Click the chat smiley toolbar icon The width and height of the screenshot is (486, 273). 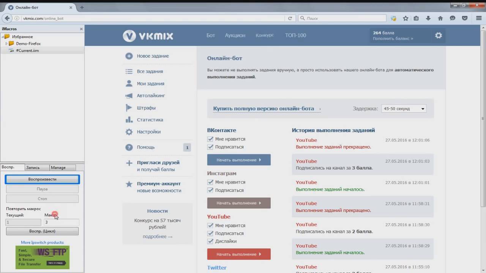[453, 18]
